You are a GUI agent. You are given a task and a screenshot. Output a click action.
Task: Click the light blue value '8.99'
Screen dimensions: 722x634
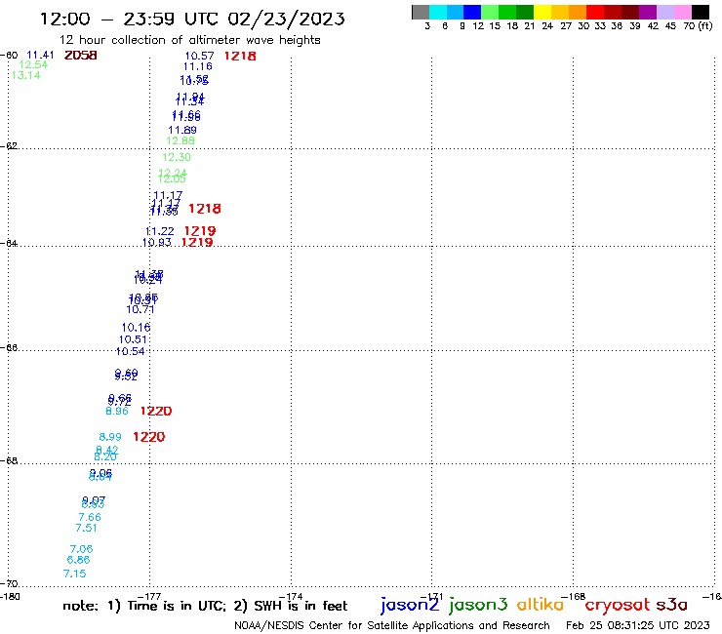pos(110,436)
